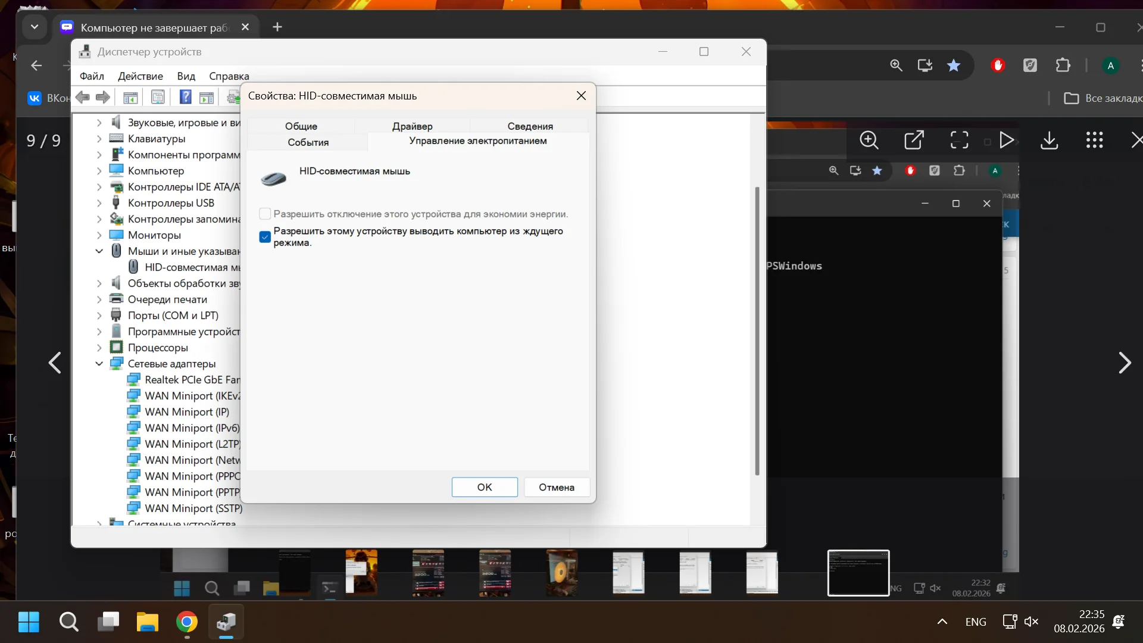1143x643 pixels.
Task: Open the File Explorer taskbar icon
Action: 148,622
